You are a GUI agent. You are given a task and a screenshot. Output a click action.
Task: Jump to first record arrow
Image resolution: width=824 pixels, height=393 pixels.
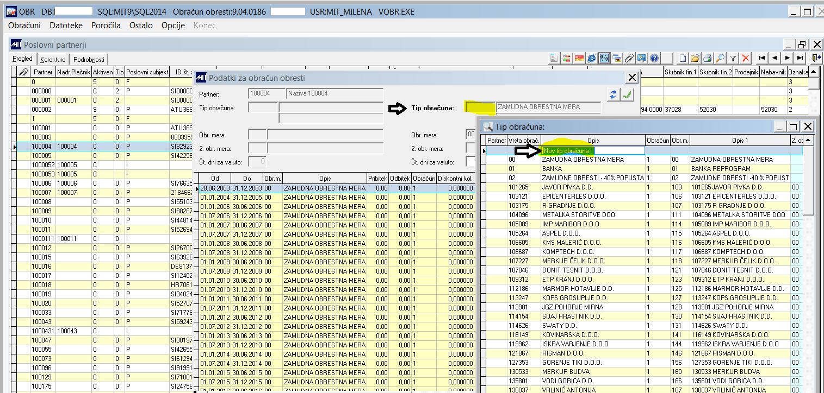coord(762,58)
